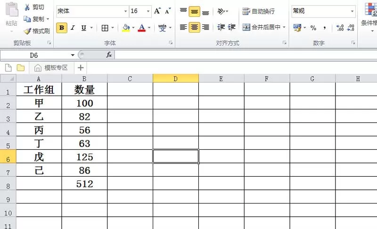Align cell text to the right

pos(205,27)
